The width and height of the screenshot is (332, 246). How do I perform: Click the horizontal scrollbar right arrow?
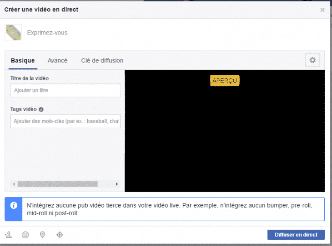[117, 184]
